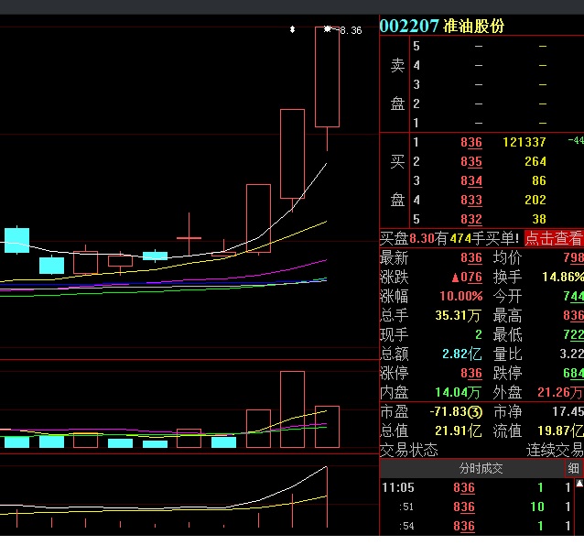Click the 涨停 limit-up price 836
This screenshot has height=545, width=584.
[471, 374]
